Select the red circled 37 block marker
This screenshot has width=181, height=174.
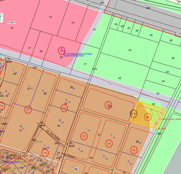(84, 136)
